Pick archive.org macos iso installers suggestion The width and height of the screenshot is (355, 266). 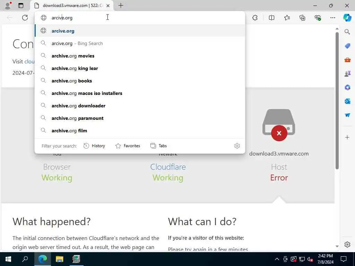[x=140, y=93]
